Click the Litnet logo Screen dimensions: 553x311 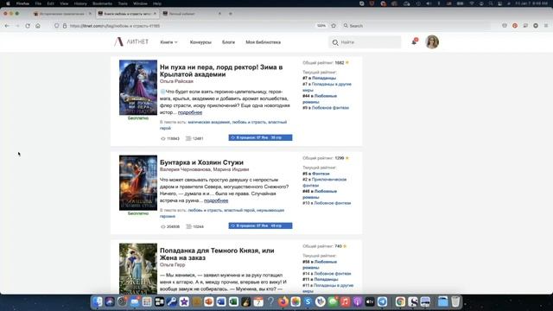[131, 42]
